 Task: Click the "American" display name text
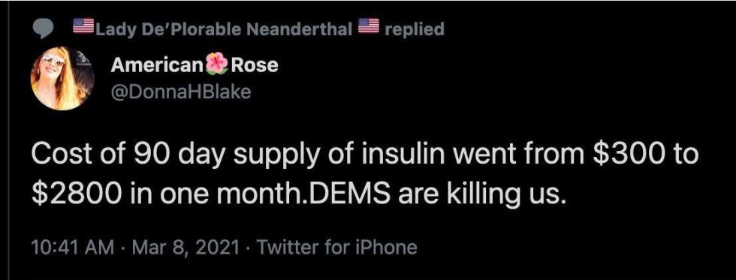(157, 65)
